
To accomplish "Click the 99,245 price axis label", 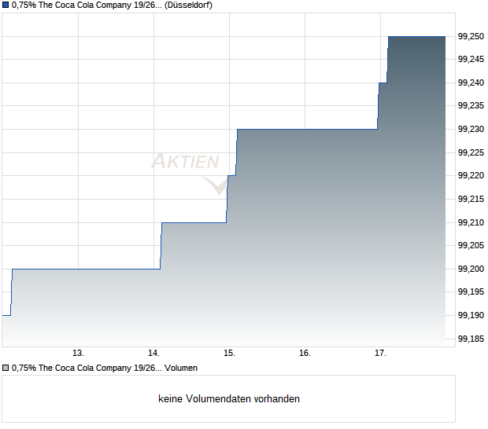I will [471, 60].
